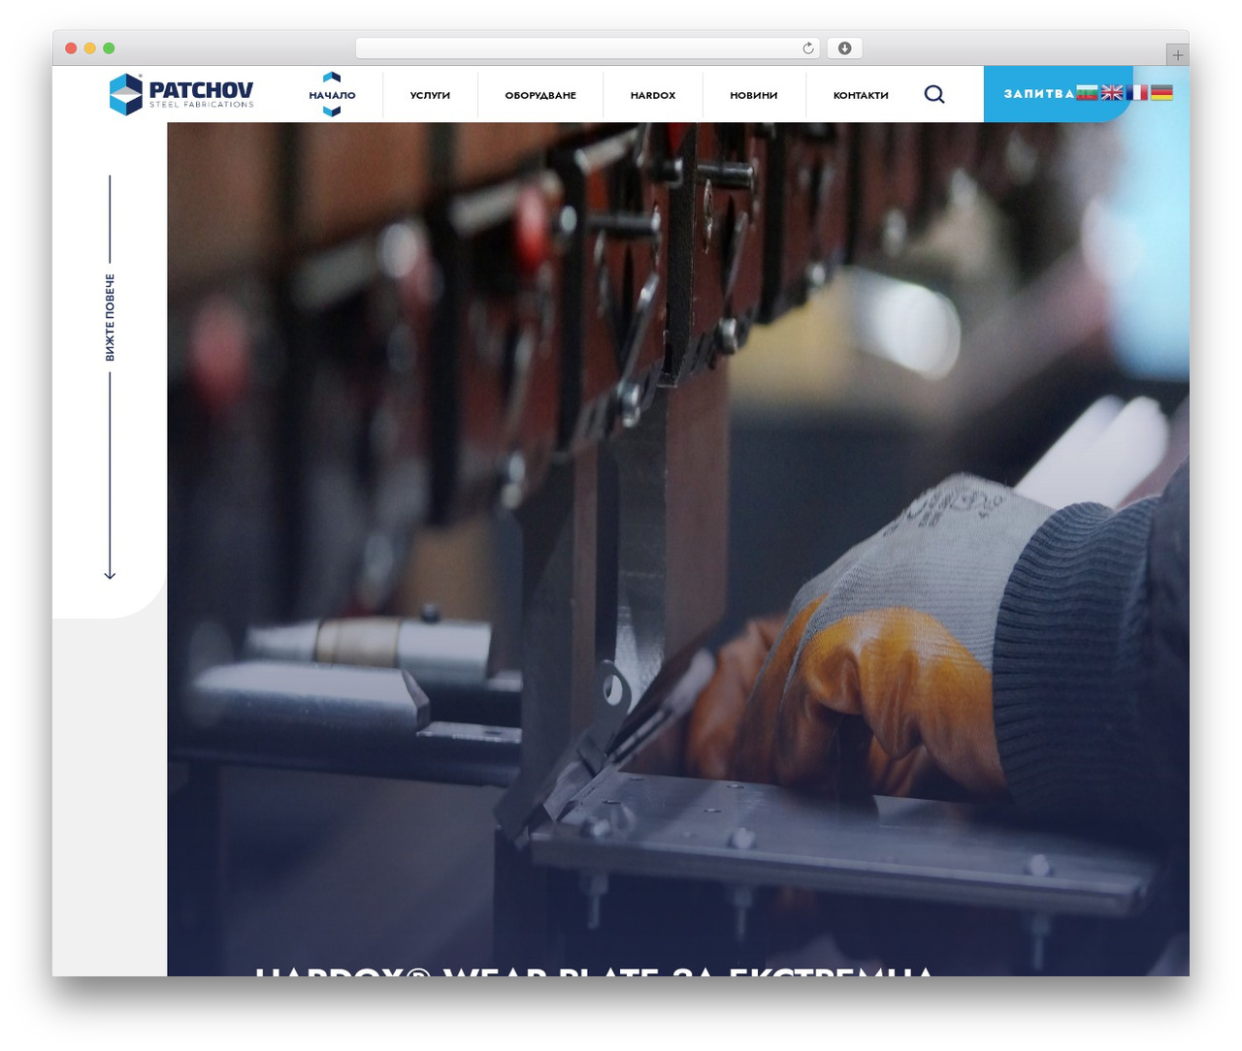Maximize the window with the green button

[x=109, y=48]
